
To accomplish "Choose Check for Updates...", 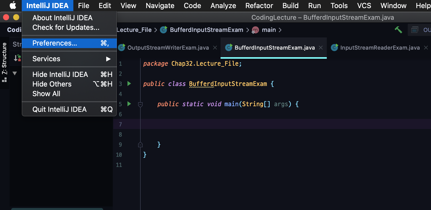I will [69, 27].
